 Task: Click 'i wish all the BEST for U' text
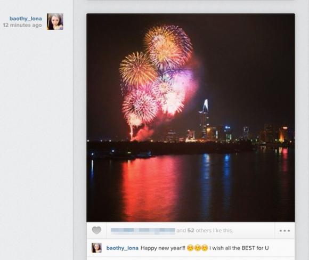coord(239,248)
